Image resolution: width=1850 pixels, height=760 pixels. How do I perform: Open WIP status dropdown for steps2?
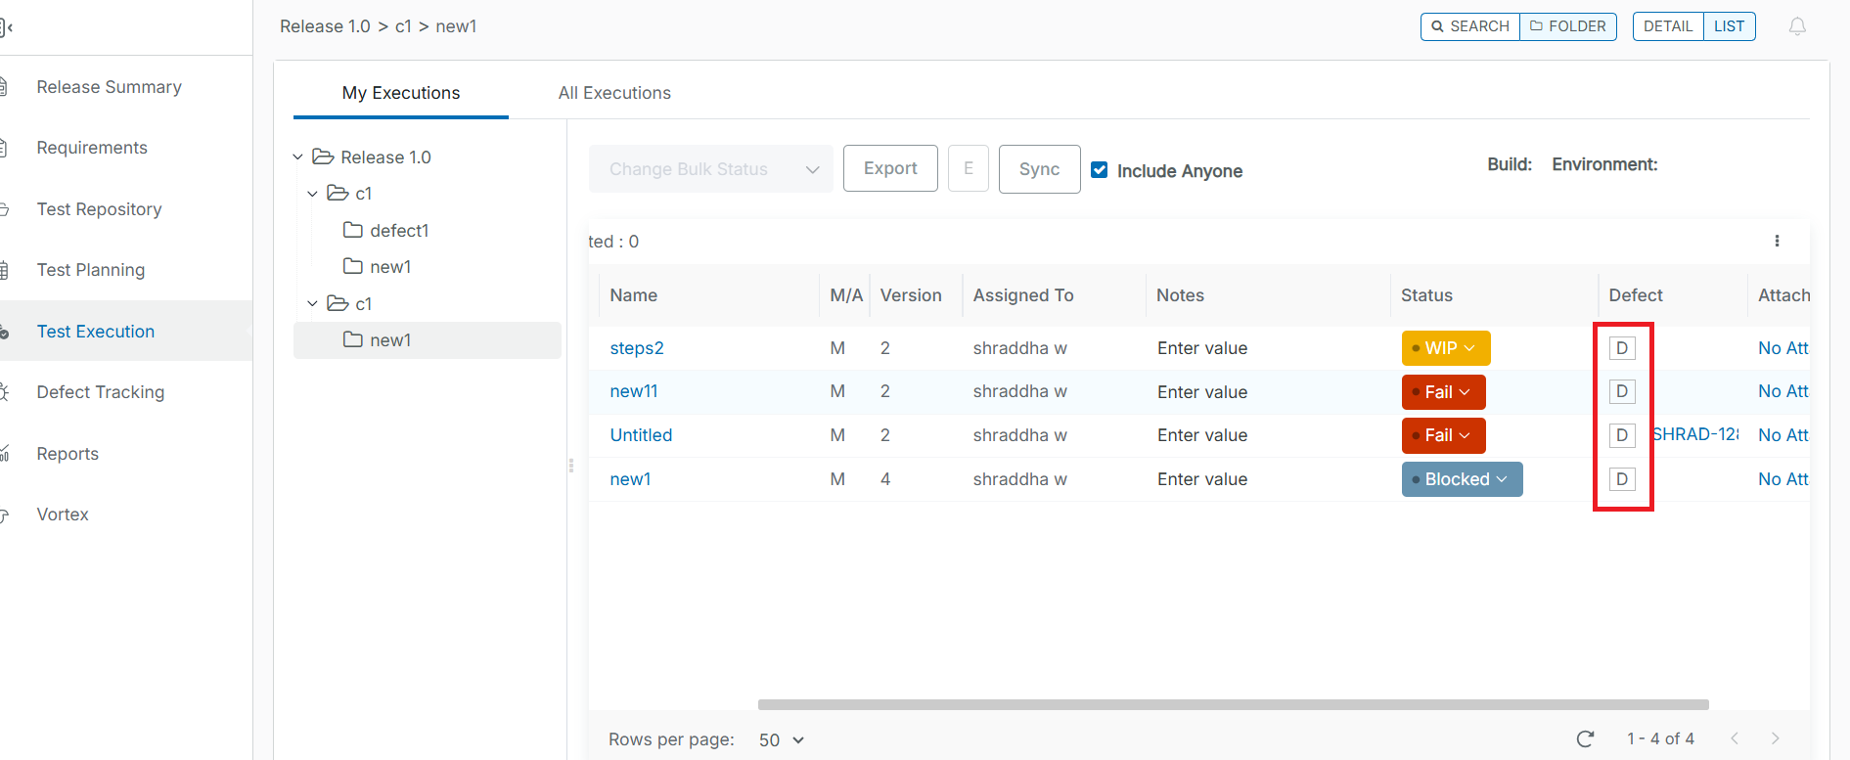pos(1446,348)
